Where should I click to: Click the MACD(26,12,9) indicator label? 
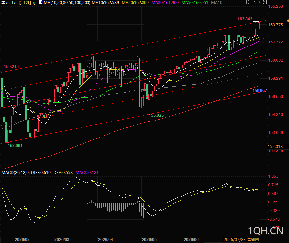(16, 173)
